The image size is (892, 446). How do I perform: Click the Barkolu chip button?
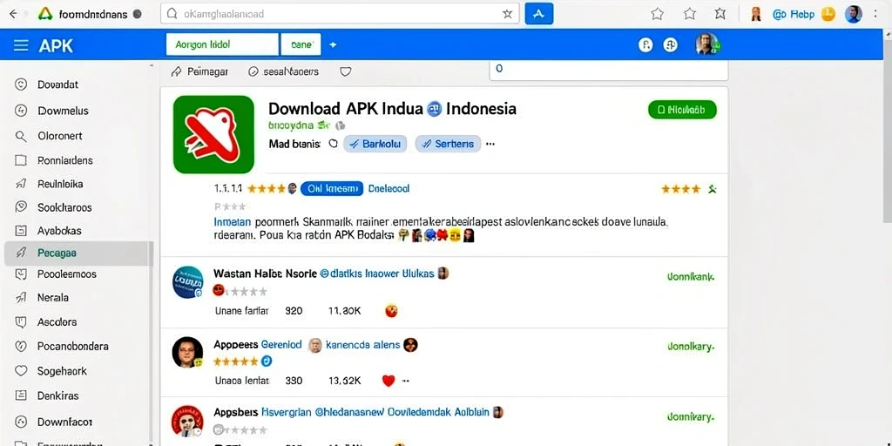pos(375,144)
